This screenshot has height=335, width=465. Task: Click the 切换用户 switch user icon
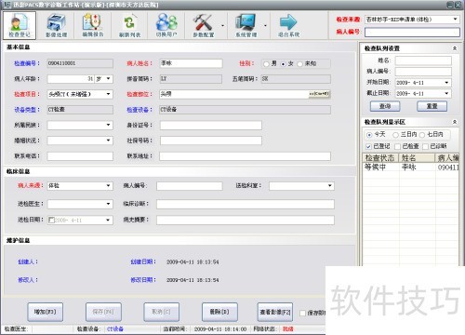point(166,25)
